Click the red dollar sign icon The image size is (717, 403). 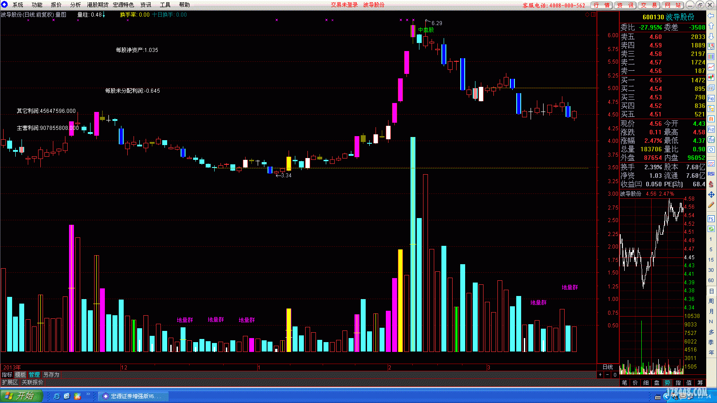point(711,184)
